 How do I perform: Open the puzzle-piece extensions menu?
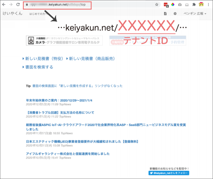[x=194, y=5]
